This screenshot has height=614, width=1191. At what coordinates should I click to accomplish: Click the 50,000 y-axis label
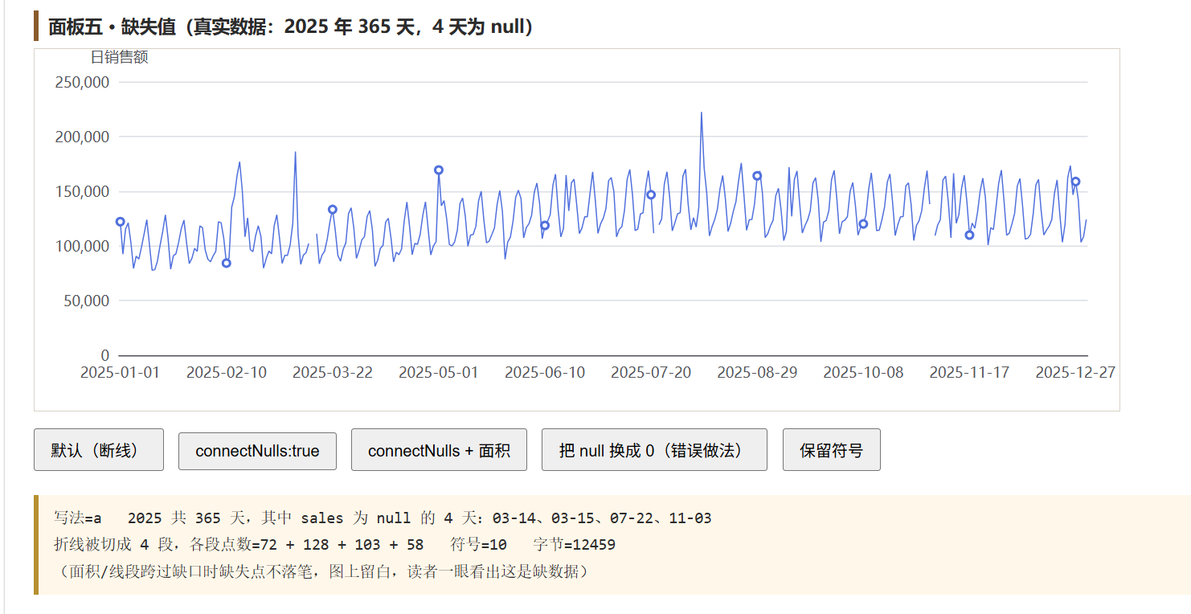pyautogui.click(x=86, y=301)
